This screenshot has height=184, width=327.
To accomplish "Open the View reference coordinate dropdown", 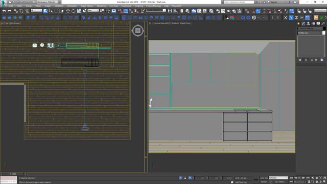I will (x=93, y=10).
